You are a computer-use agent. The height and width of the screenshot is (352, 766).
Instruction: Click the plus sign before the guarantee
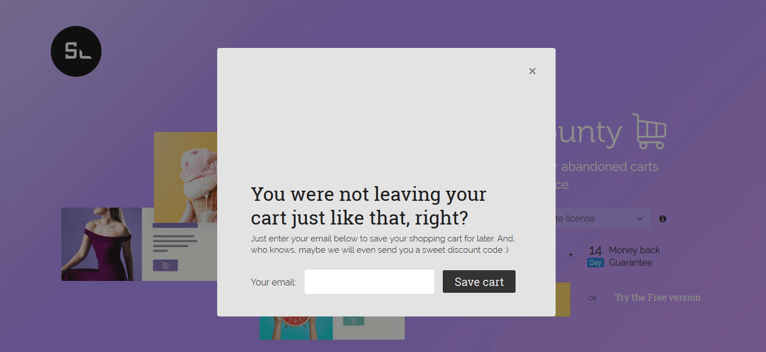tap(570, 255)
